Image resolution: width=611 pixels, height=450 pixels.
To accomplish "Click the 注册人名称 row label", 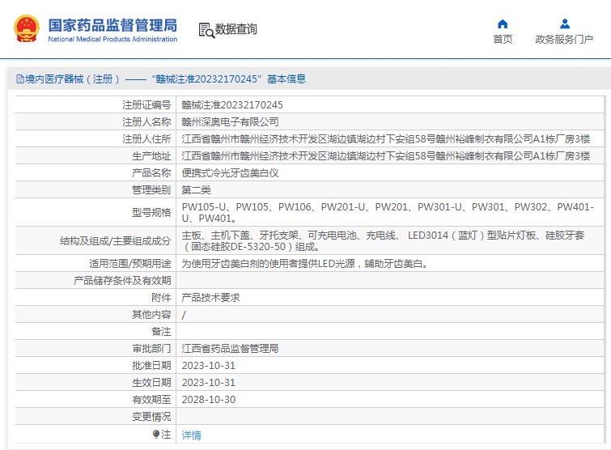I will pyautogui.click(x=146, y=122).
